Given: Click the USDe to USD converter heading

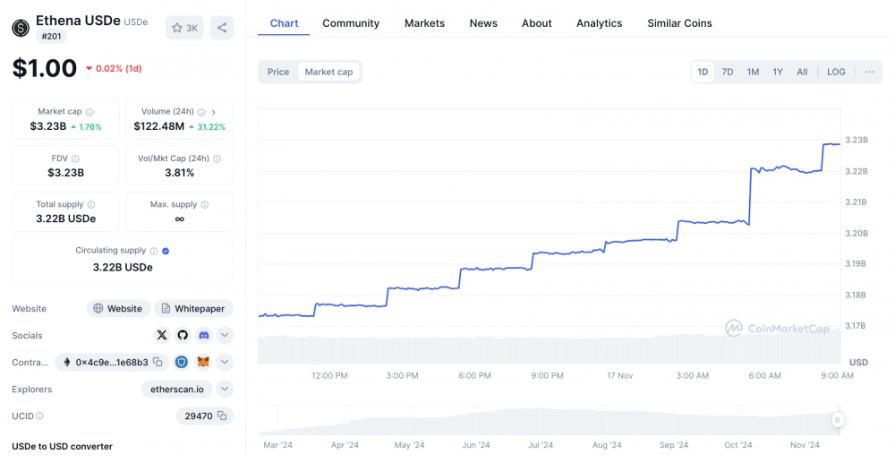Looking at the screenshot, I should (63, 447).
